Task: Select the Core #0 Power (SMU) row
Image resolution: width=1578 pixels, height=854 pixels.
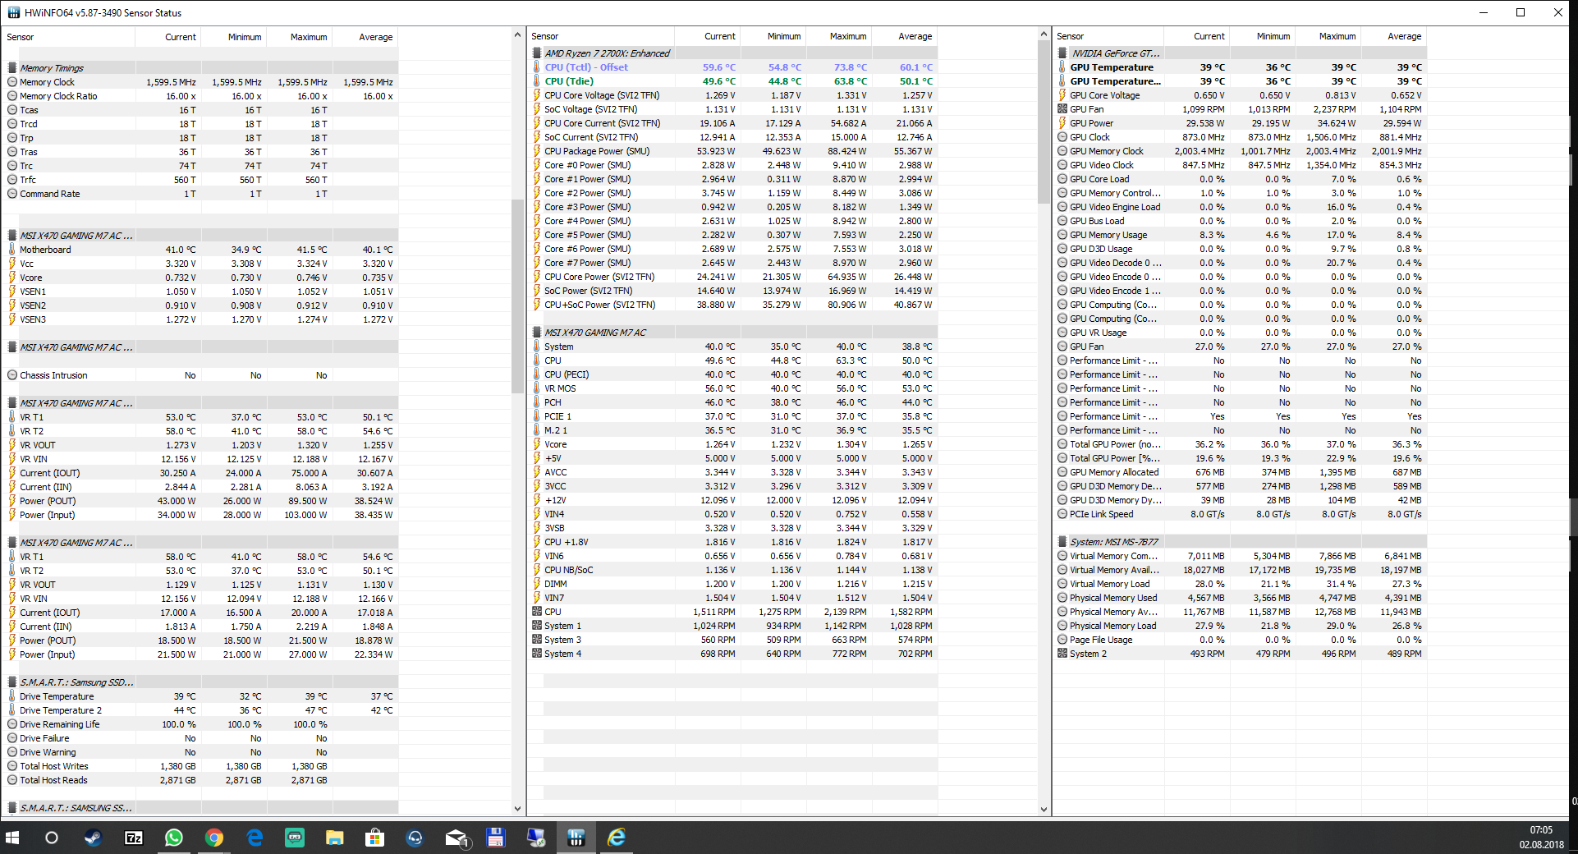Action: 733,165
